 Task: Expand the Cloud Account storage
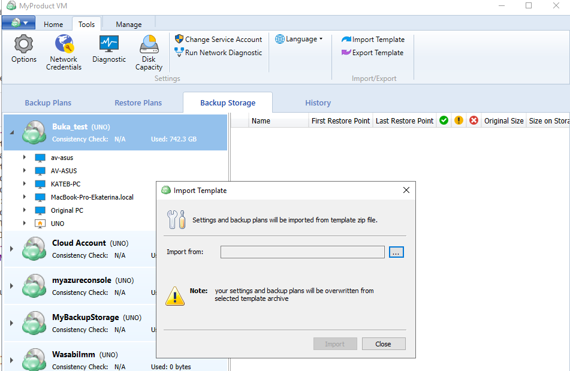11,248
